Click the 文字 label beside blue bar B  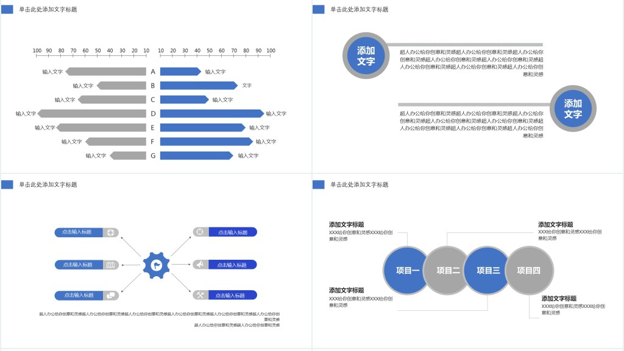tap(247, 86)
